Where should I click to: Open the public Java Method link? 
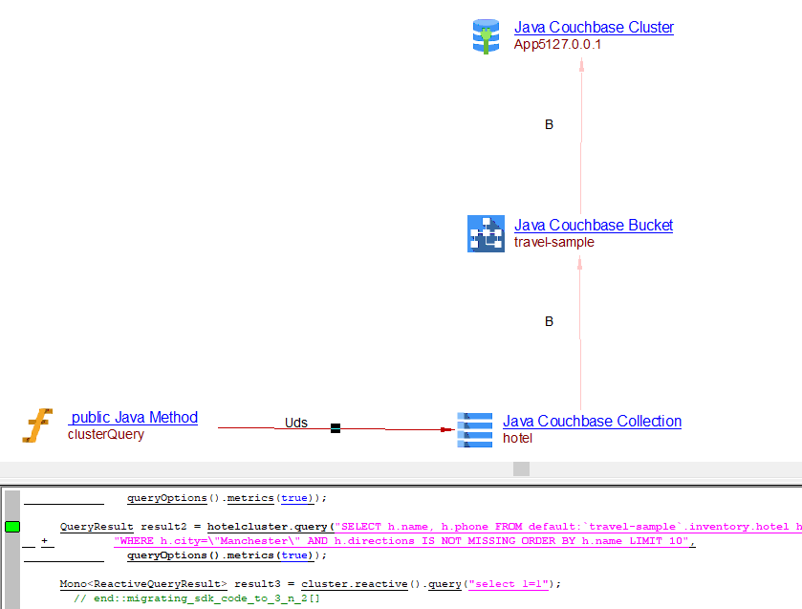(133, 418)
